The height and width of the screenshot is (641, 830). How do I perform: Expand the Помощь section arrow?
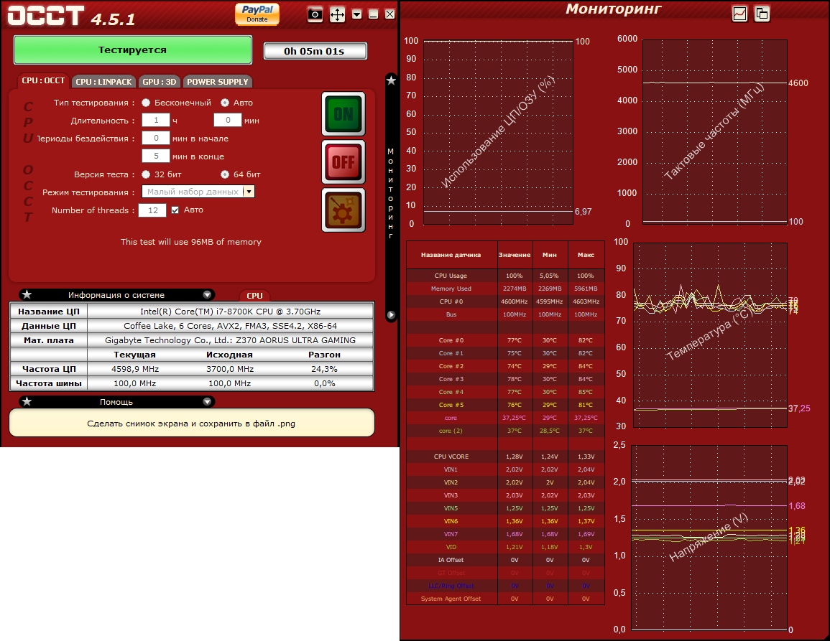point(208,401)
